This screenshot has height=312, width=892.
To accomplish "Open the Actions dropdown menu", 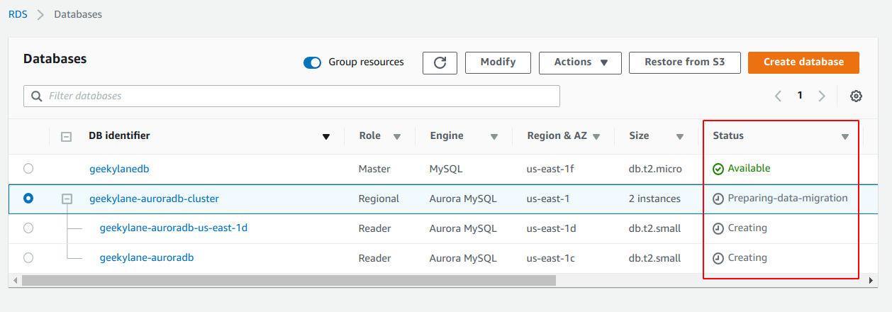I will pyautogui.click(x=580, y=62).
